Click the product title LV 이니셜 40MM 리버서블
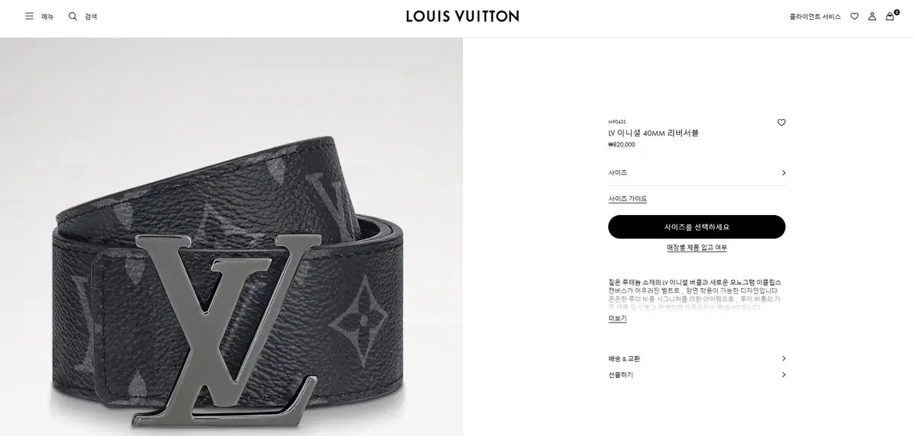This screenshot has height=436, width=914. coord(653,133)
